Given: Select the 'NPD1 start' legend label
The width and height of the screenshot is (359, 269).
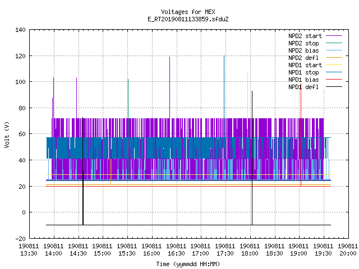Looking at the screenshot, I should coord(305,65).
